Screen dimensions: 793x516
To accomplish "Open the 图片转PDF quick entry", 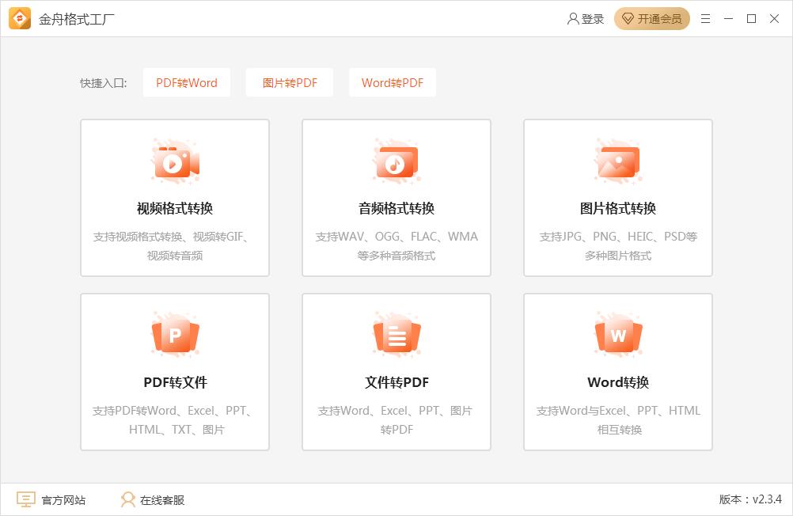I will pyautogui.click(x=289, y=82).
